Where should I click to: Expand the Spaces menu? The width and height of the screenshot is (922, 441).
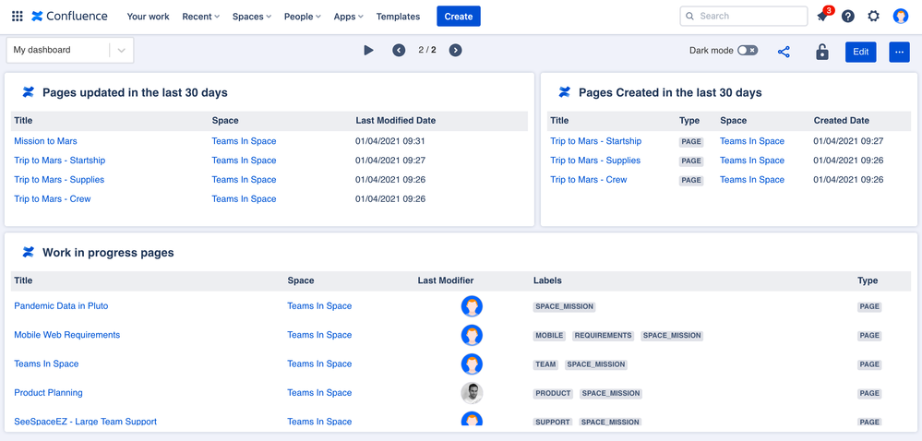(x=252, y=17)
